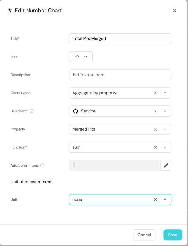This screenshot has height=246, width=188.
Task: Expand the Chart type dropdown
Action: (x=165, y=93)
